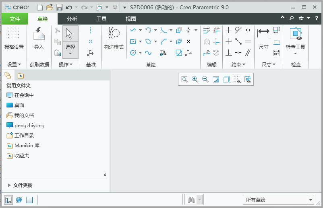The image size is (323, 208).
Task: Select the Line chain sketch tool
Action: pos(133,30)
